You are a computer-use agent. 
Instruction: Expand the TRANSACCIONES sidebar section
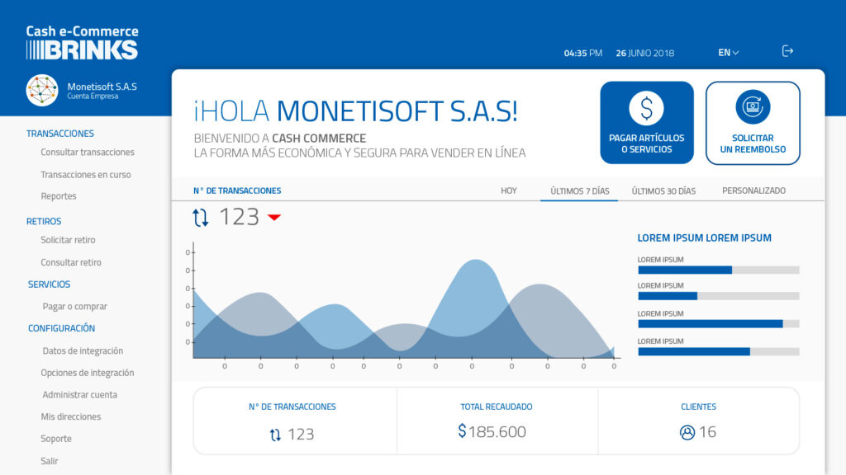tap(60, 134)
